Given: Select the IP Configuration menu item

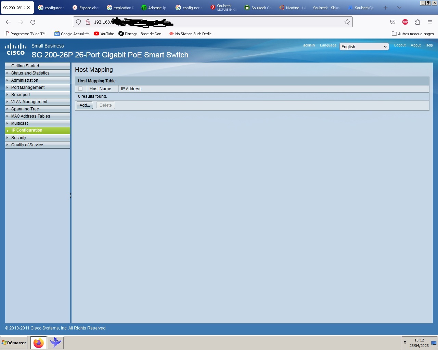Looking at the screenshot, I should [x=38, y=130].
